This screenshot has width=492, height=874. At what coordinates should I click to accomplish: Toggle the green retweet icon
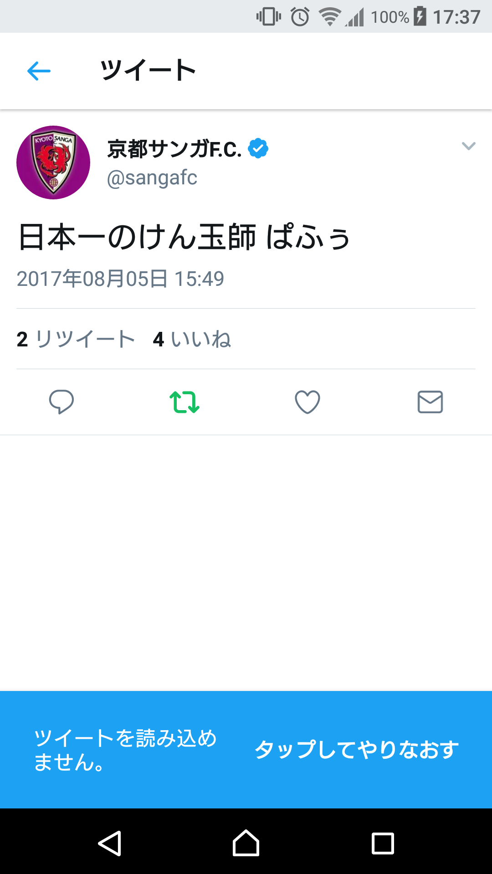pyautogui.click(x=184, y=402)
